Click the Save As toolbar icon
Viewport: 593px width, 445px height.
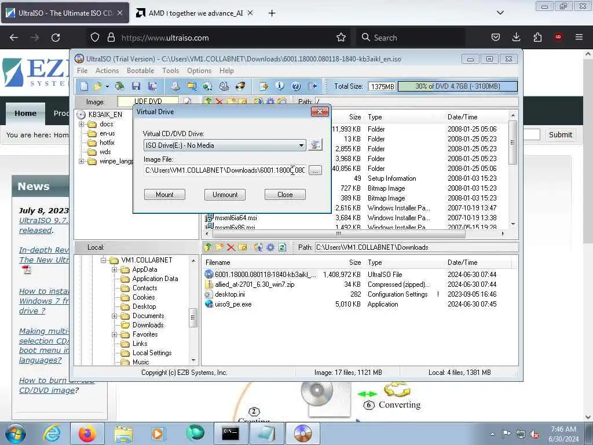152,87
